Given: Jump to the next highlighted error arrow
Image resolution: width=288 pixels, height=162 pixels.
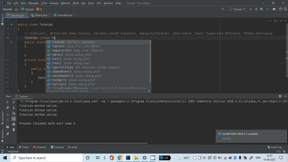Looking at the screenshot, I should coord(285,21).
